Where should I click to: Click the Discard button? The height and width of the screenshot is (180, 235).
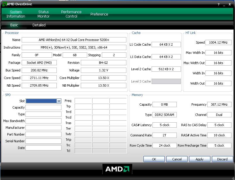(222, 159)
